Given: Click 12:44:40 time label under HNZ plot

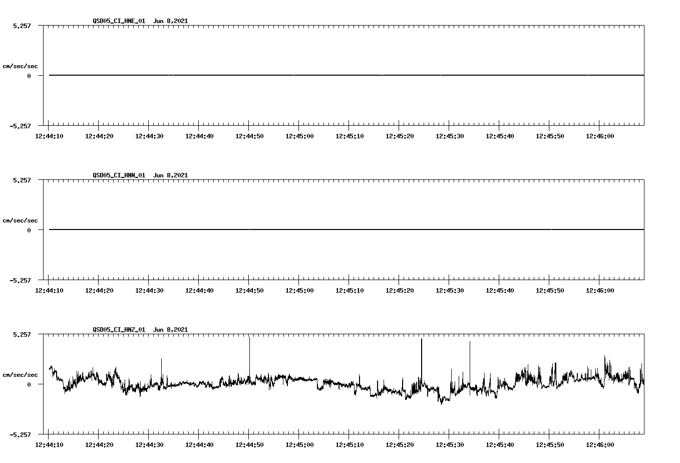Looking at the screenshot, I should (199, 444).
